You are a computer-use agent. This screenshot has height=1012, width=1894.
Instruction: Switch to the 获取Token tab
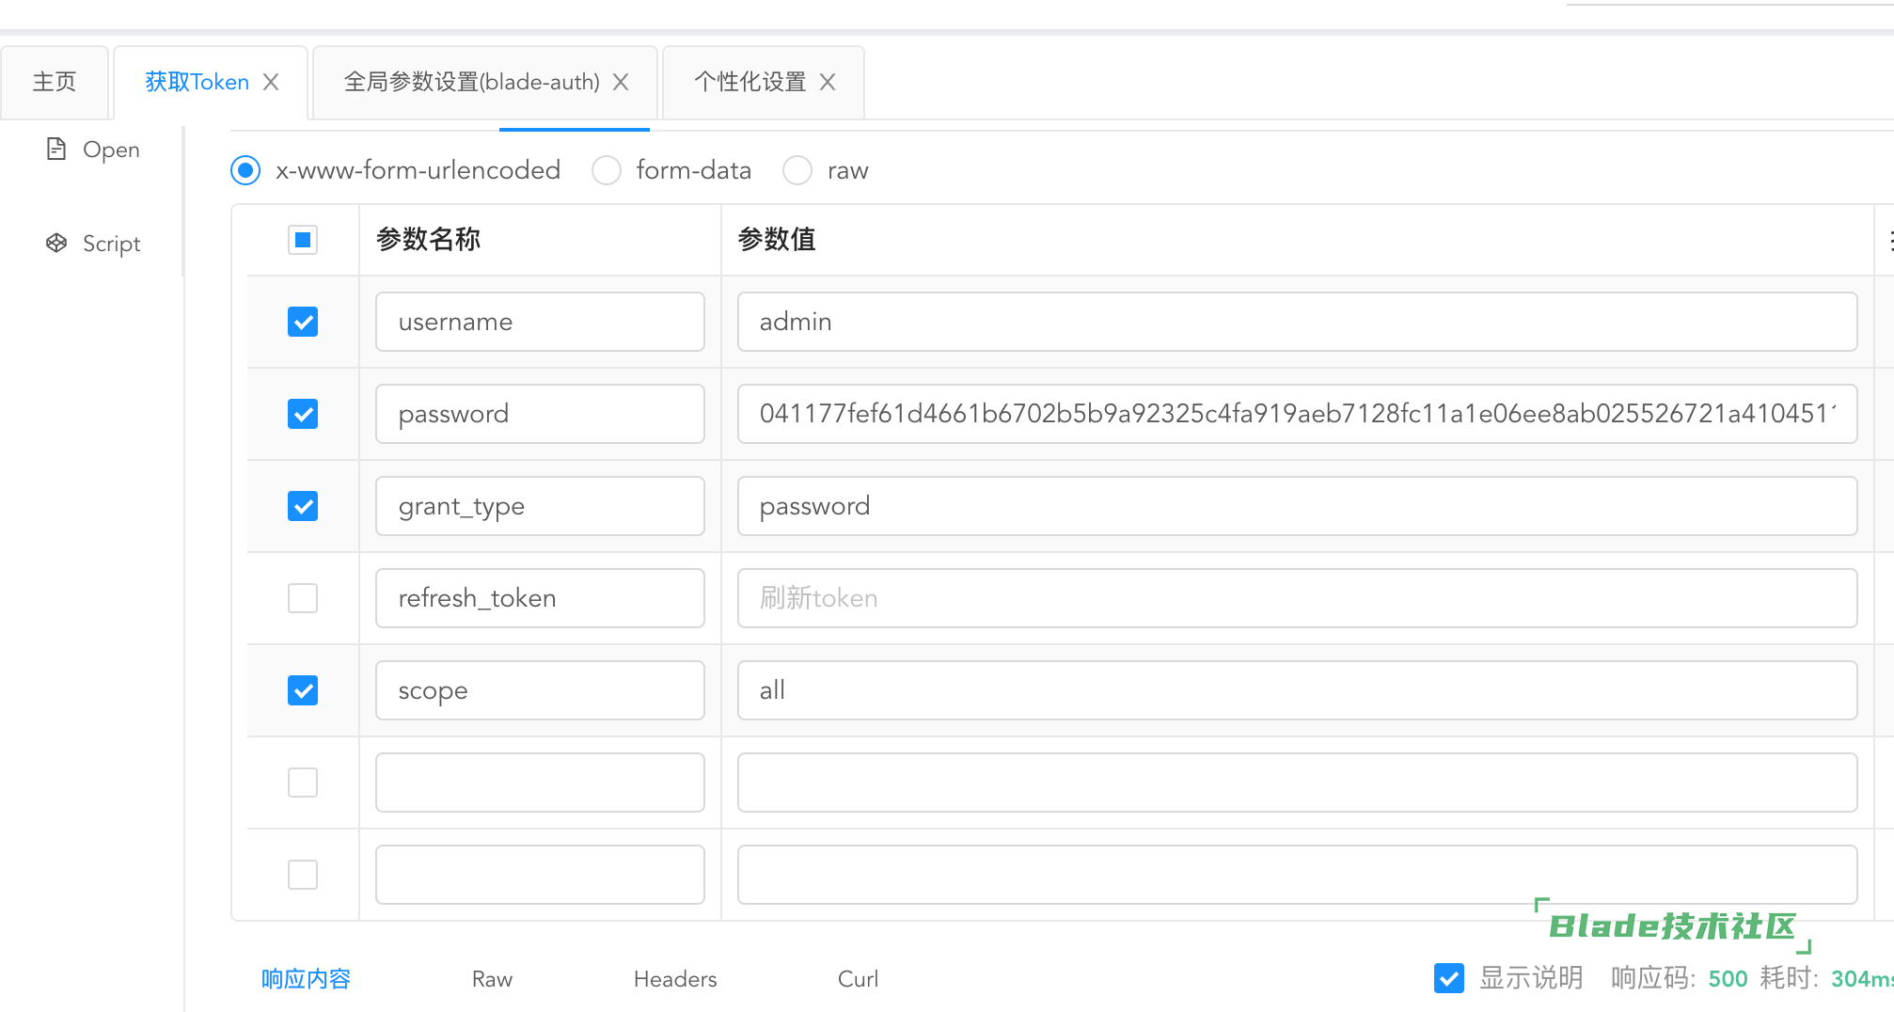[x=197, y=82]
